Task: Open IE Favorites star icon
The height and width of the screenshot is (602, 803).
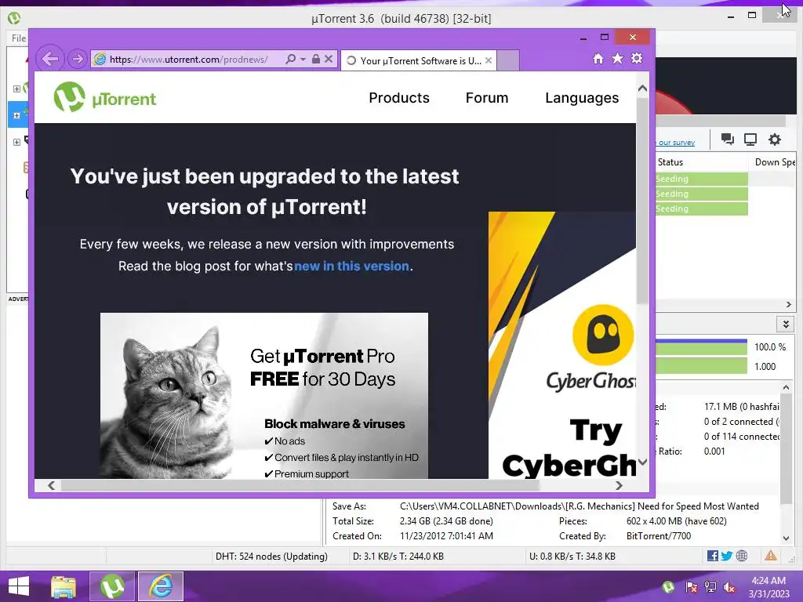Action: 618,58
